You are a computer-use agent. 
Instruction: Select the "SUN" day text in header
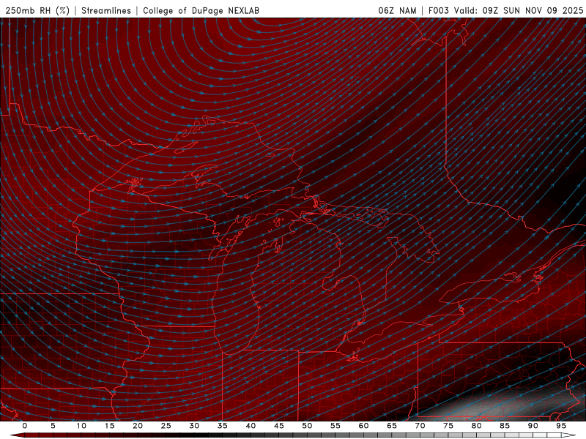511,10
